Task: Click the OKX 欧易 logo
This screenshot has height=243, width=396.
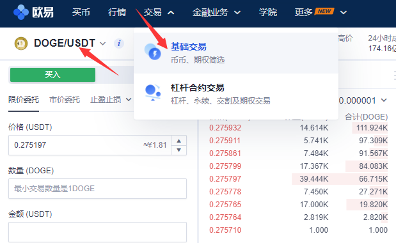Action: tap(33, 12)
